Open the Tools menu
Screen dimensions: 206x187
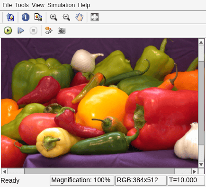(22, 5)
